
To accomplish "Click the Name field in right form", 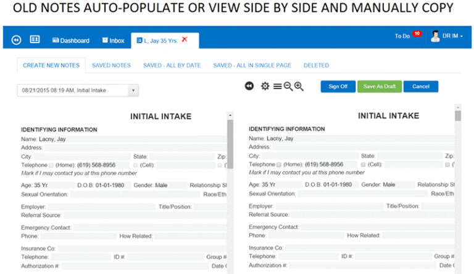I will [x=360, y=138].
